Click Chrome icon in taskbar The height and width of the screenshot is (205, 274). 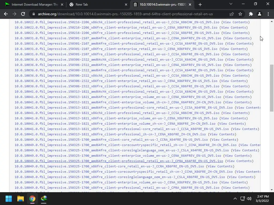click(32, 199)
